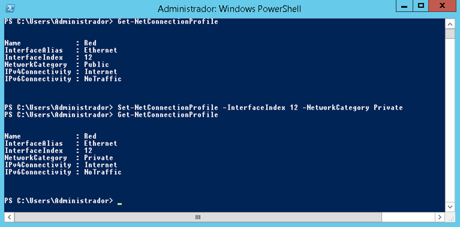
Task: Click the vertical scrollbar track below thumb
Action: pyautogui.click(x=450, y=120)
